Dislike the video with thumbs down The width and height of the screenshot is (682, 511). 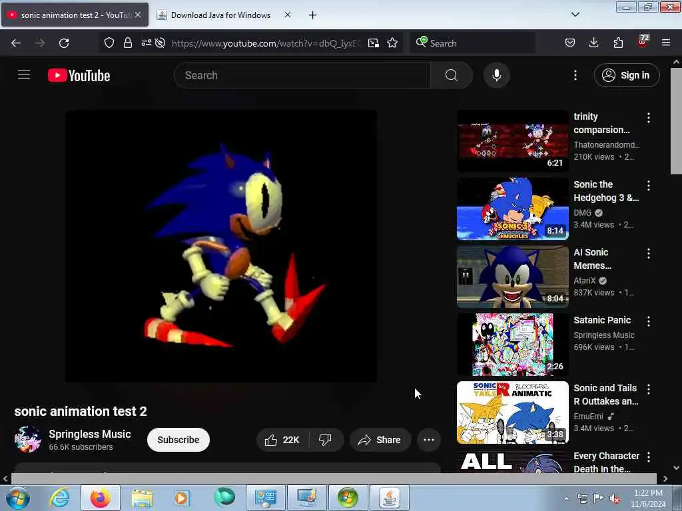[325, 440]
